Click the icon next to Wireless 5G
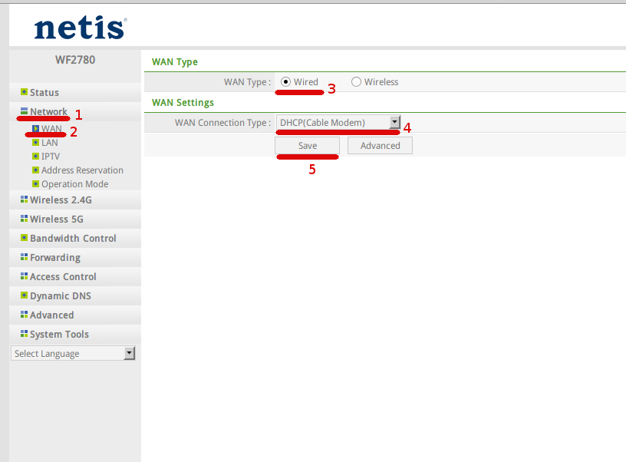The height and width of the screenshot is (462, 626). click(25, 219)
